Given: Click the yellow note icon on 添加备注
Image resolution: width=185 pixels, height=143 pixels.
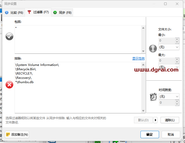Looking at the screenshot, I should point(8,135).
